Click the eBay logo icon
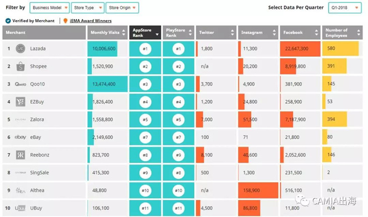368x217 pixels. (x=20, y=137)
